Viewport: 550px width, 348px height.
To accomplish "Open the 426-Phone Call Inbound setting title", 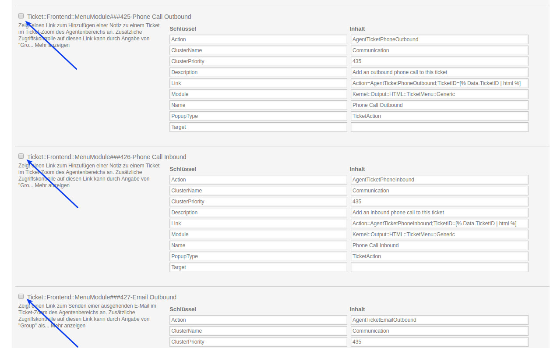I will click(x=107, y=157).
